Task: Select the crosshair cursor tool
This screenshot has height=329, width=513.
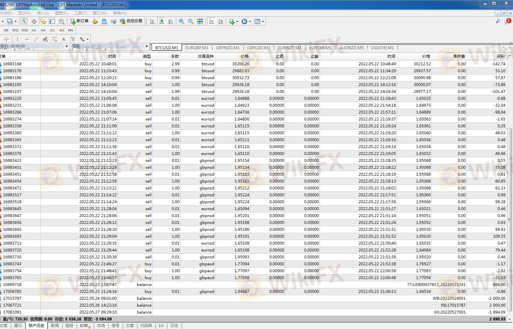Action: click(7, 39)
